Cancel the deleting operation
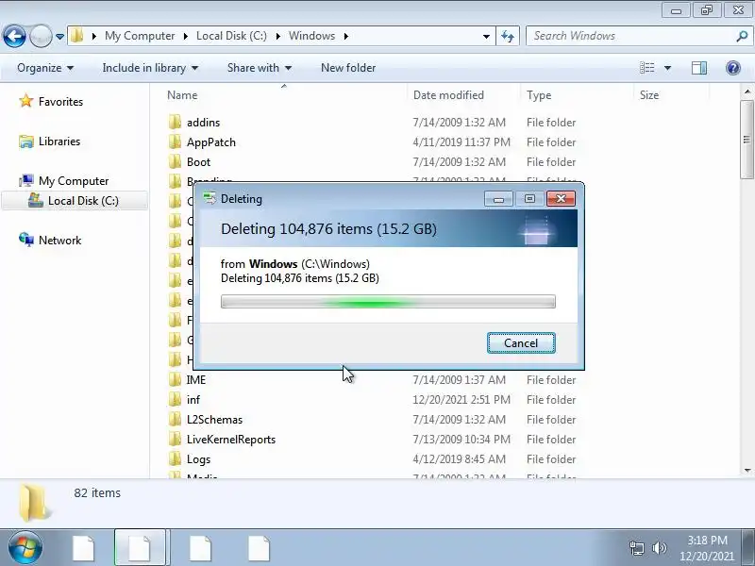Screen dimensions: 755x566 point(521,343)
